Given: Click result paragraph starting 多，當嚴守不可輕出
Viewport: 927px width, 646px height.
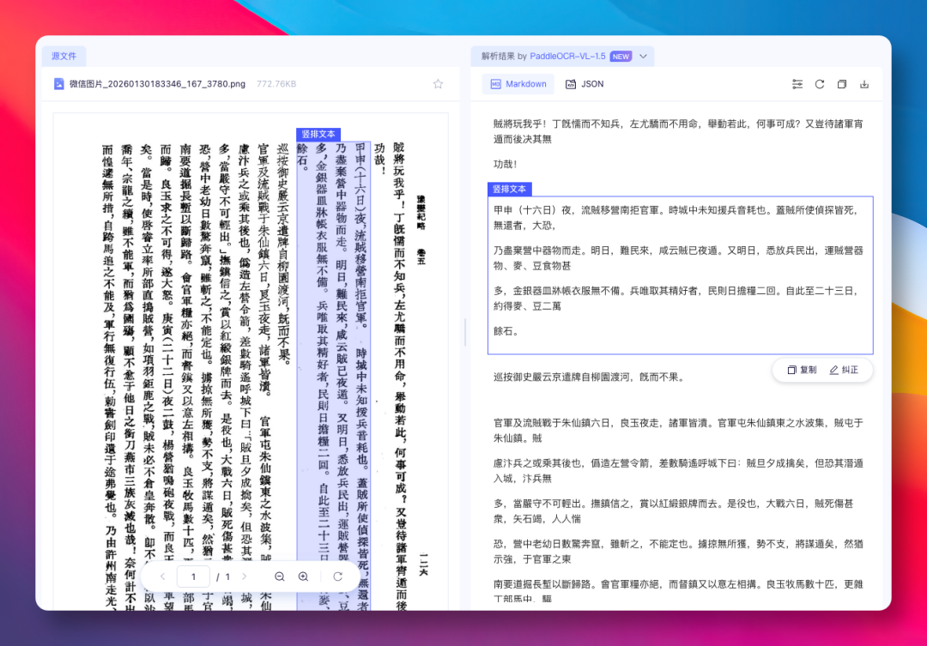Looking at the screenshot, I should pyautogui.click(x=674, y=510).
